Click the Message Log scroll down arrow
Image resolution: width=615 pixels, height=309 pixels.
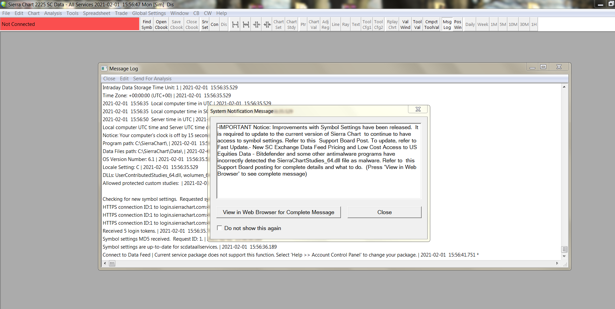point(564,256)
